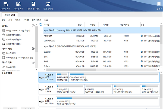Start the OS를 SSD/HD로 이전 마법사 wizard
Image resolution: width=163 pixels, height=109 pixels.
click(x=17, y=31)
